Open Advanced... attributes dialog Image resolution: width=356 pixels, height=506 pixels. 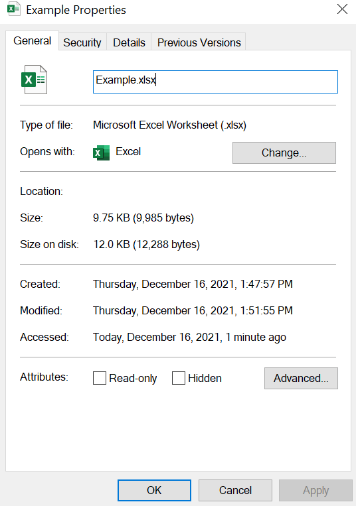click(301, 378)
